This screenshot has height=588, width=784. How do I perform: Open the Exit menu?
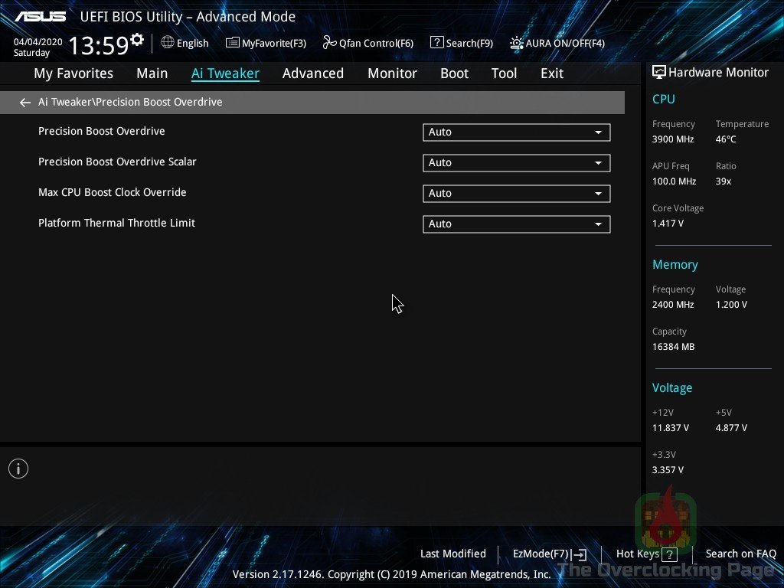pyautogui.click(x=551, y=73)
